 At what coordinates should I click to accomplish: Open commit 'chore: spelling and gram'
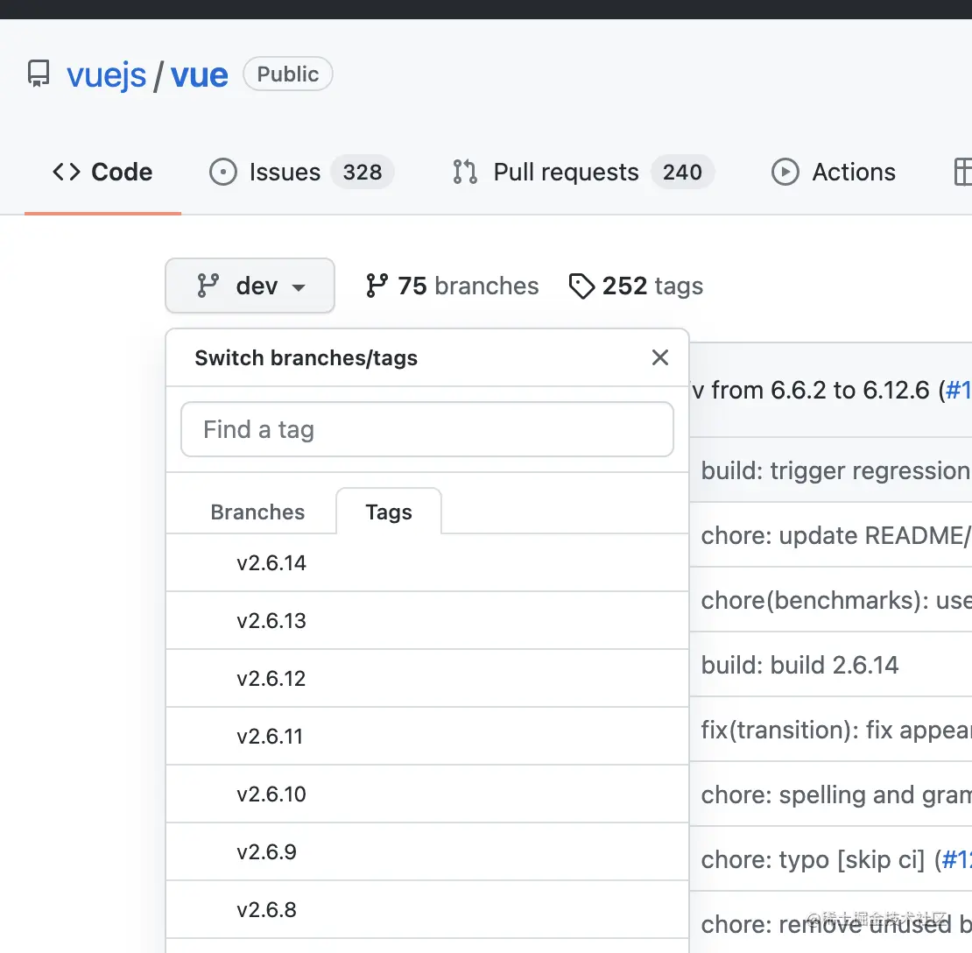[835, 794]
